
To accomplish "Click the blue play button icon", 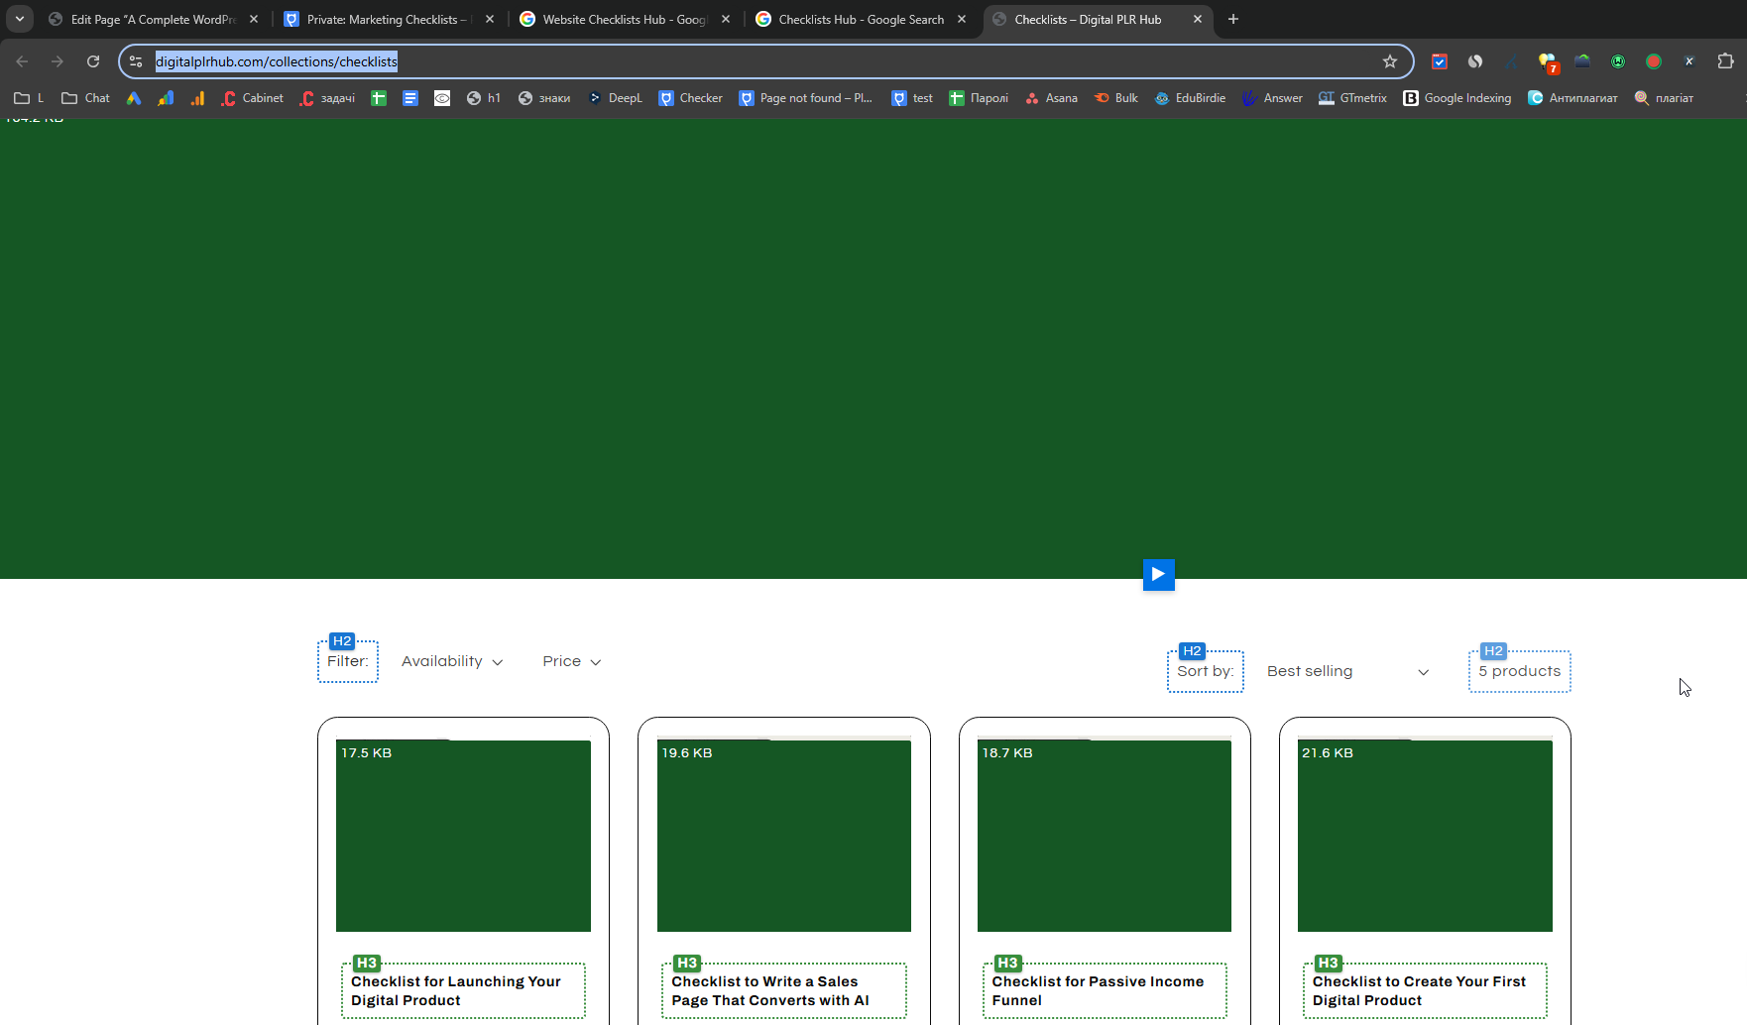I will pyautogui.click(x=1158, y=574).
